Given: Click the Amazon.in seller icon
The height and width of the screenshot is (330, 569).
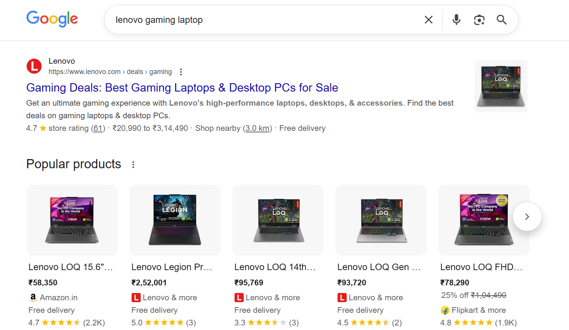Looking at the screenshot, I should pyautogui.click(x=33, y=297).
